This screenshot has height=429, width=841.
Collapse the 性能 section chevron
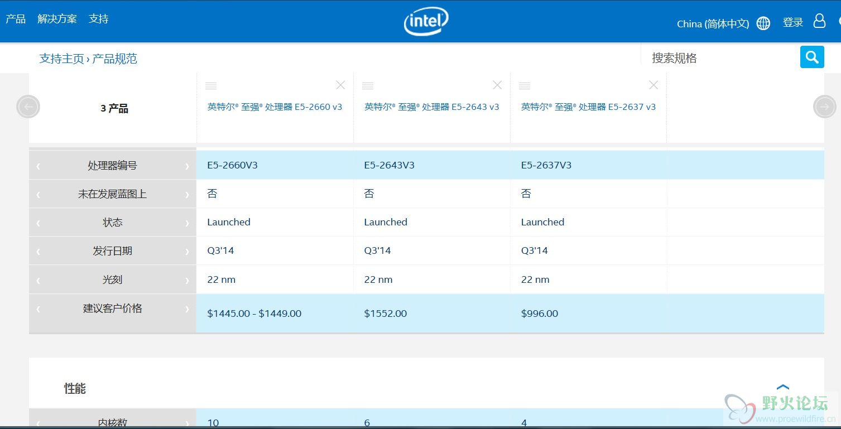[x=783, y=387]
